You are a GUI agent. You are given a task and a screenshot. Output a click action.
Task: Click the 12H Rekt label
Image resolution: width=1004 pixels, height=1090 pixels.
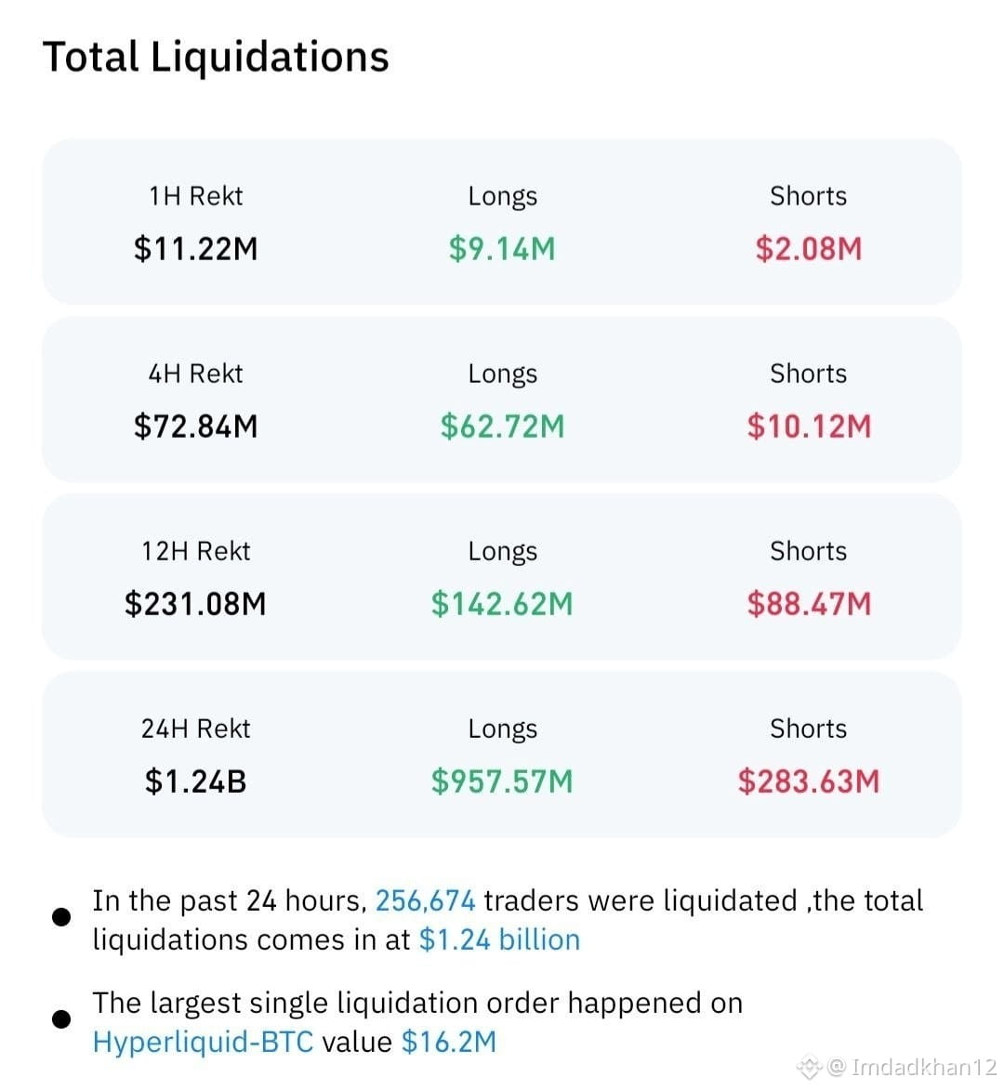[196, 551]
